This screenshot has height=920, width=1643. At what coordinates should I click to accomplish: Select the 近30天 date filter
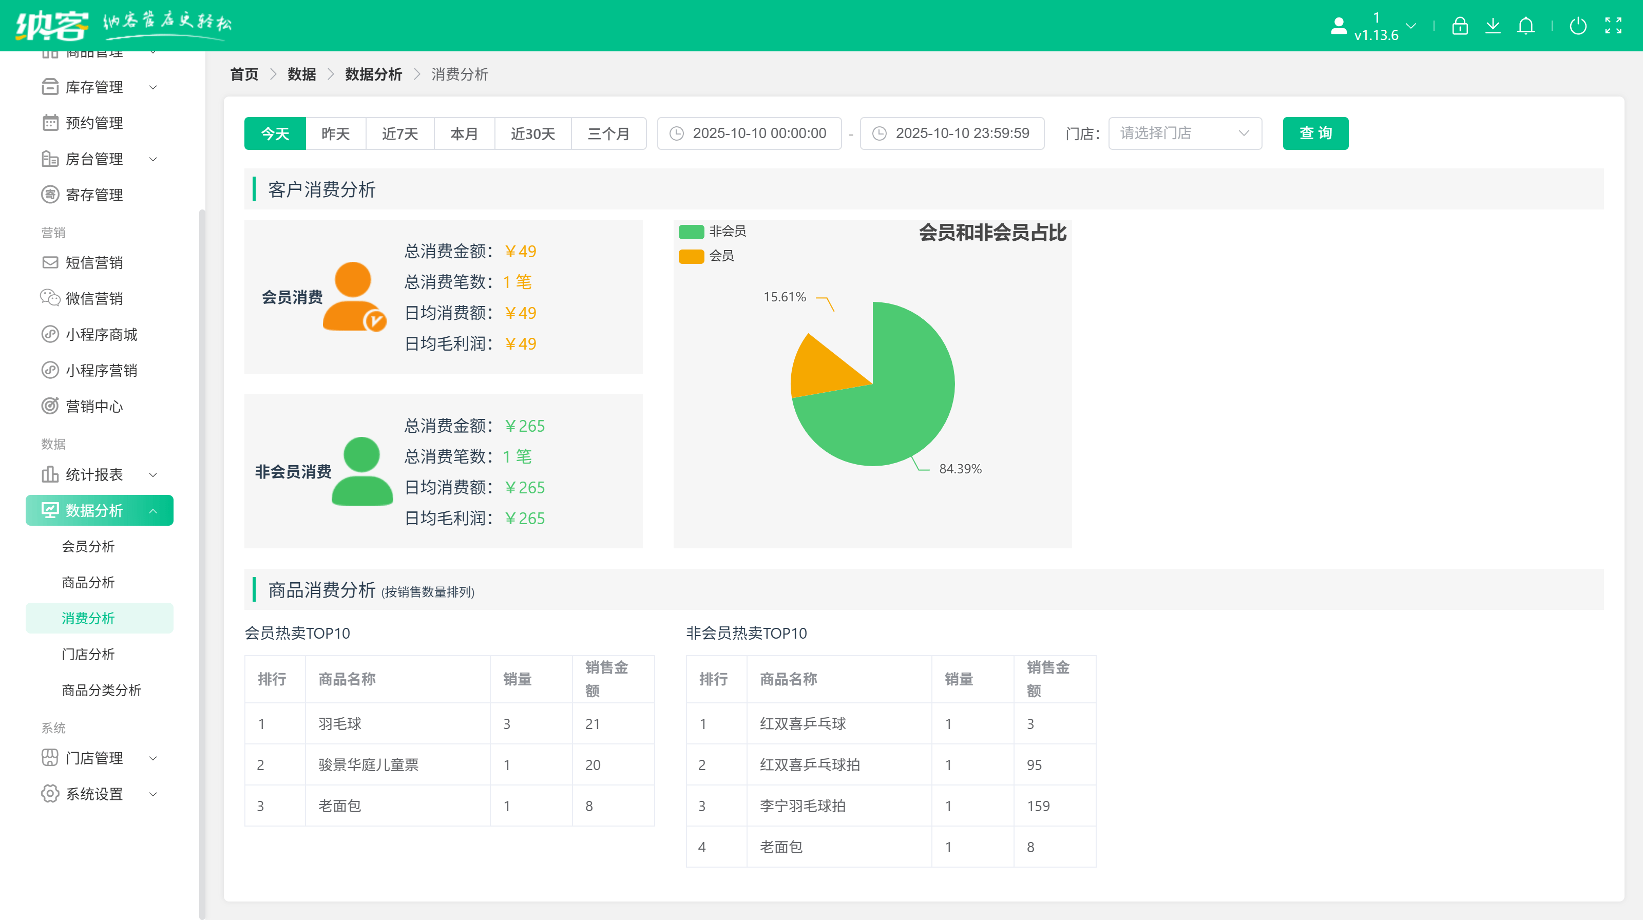point(532,133)
